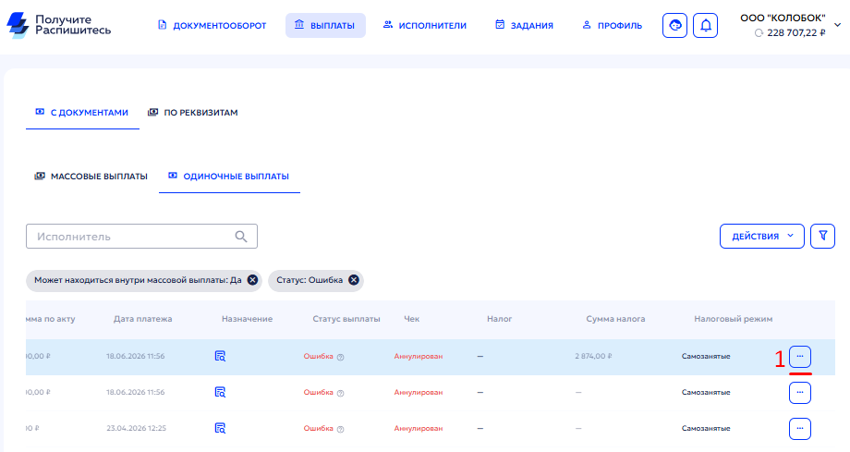
Task: Click the Получите Распишитесь logo
Action: coord(58,25)
